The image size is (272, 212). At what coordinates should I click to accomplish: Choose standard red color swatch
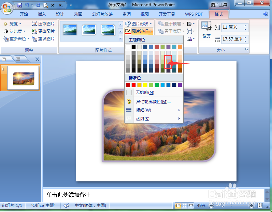pyautogui.click(x=133, y=85)
